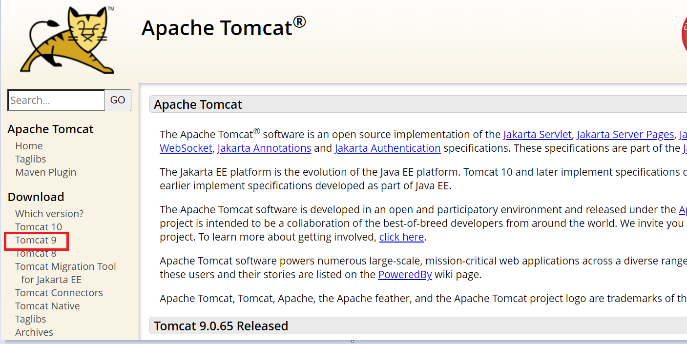Image resolution: width=687 pixels, height=344 pixels.
Task: Open the PoweredBy wiki link
Action: pyautogui.click(x=405, y=274)
